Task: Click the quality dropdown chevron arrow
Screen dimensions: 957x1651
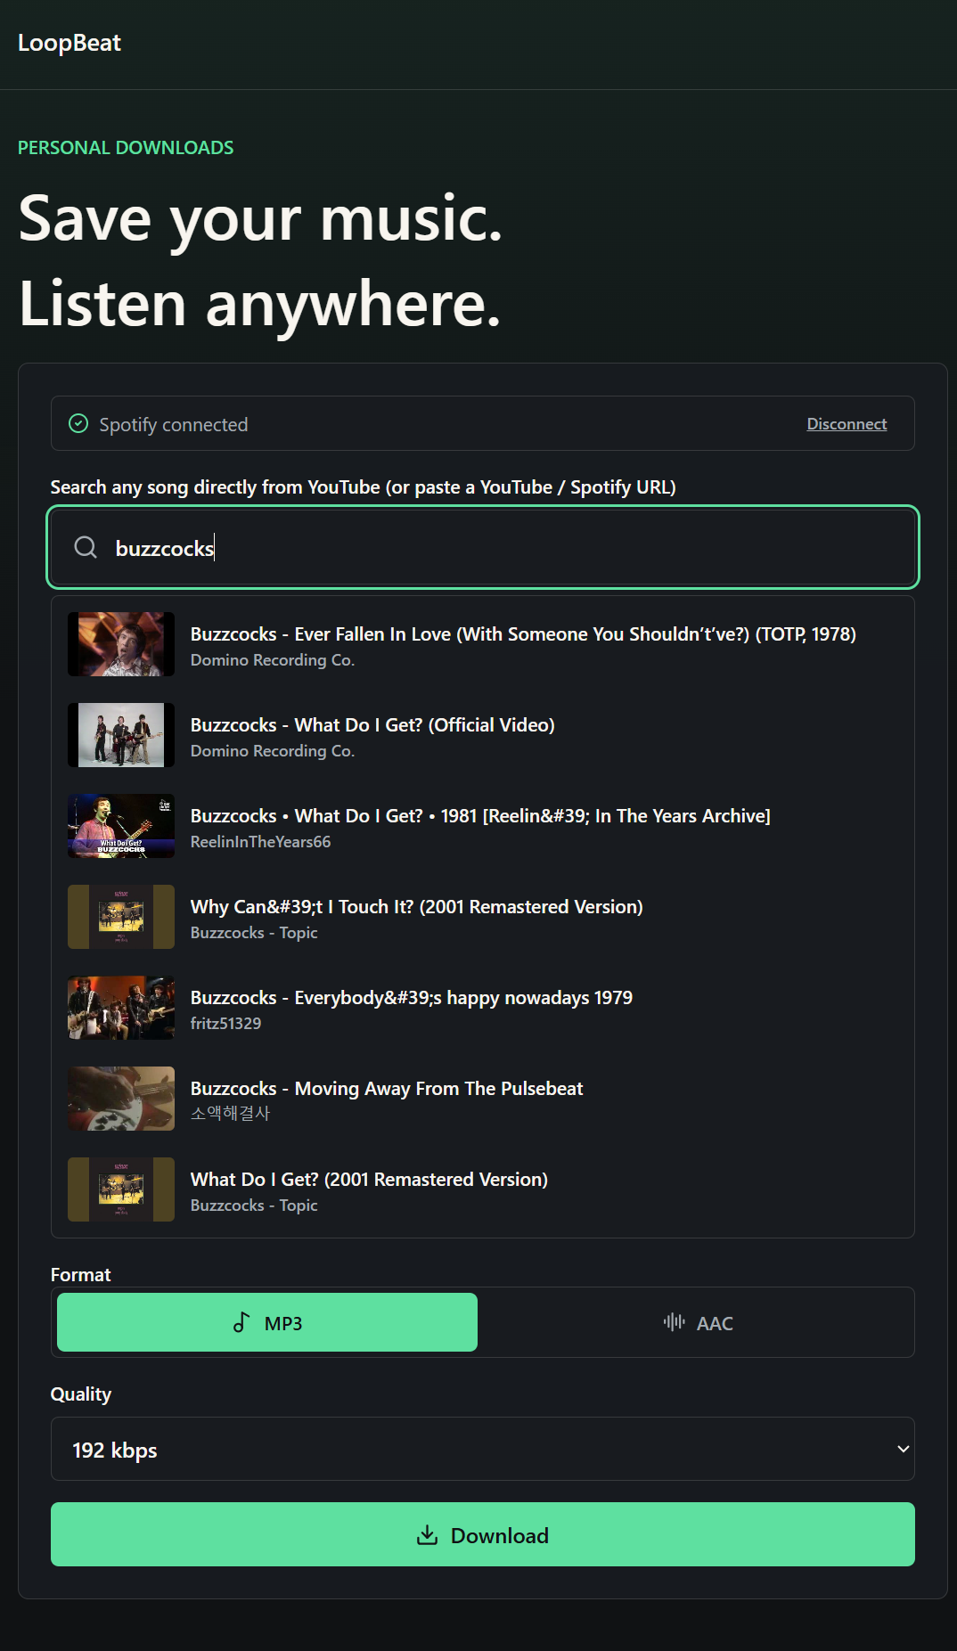Action: [903, 1449]
